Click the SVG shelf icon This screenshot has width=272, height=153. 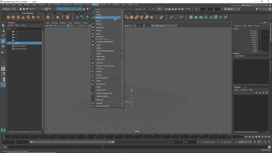68,17
